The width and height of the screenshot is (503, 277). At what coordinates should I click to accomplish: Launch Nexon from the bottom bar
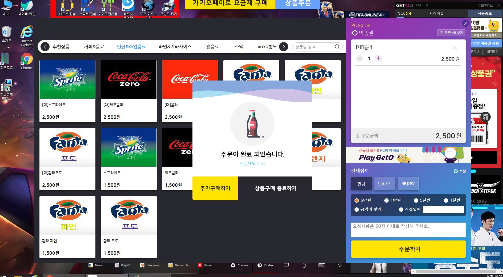(x=96, y=265)
